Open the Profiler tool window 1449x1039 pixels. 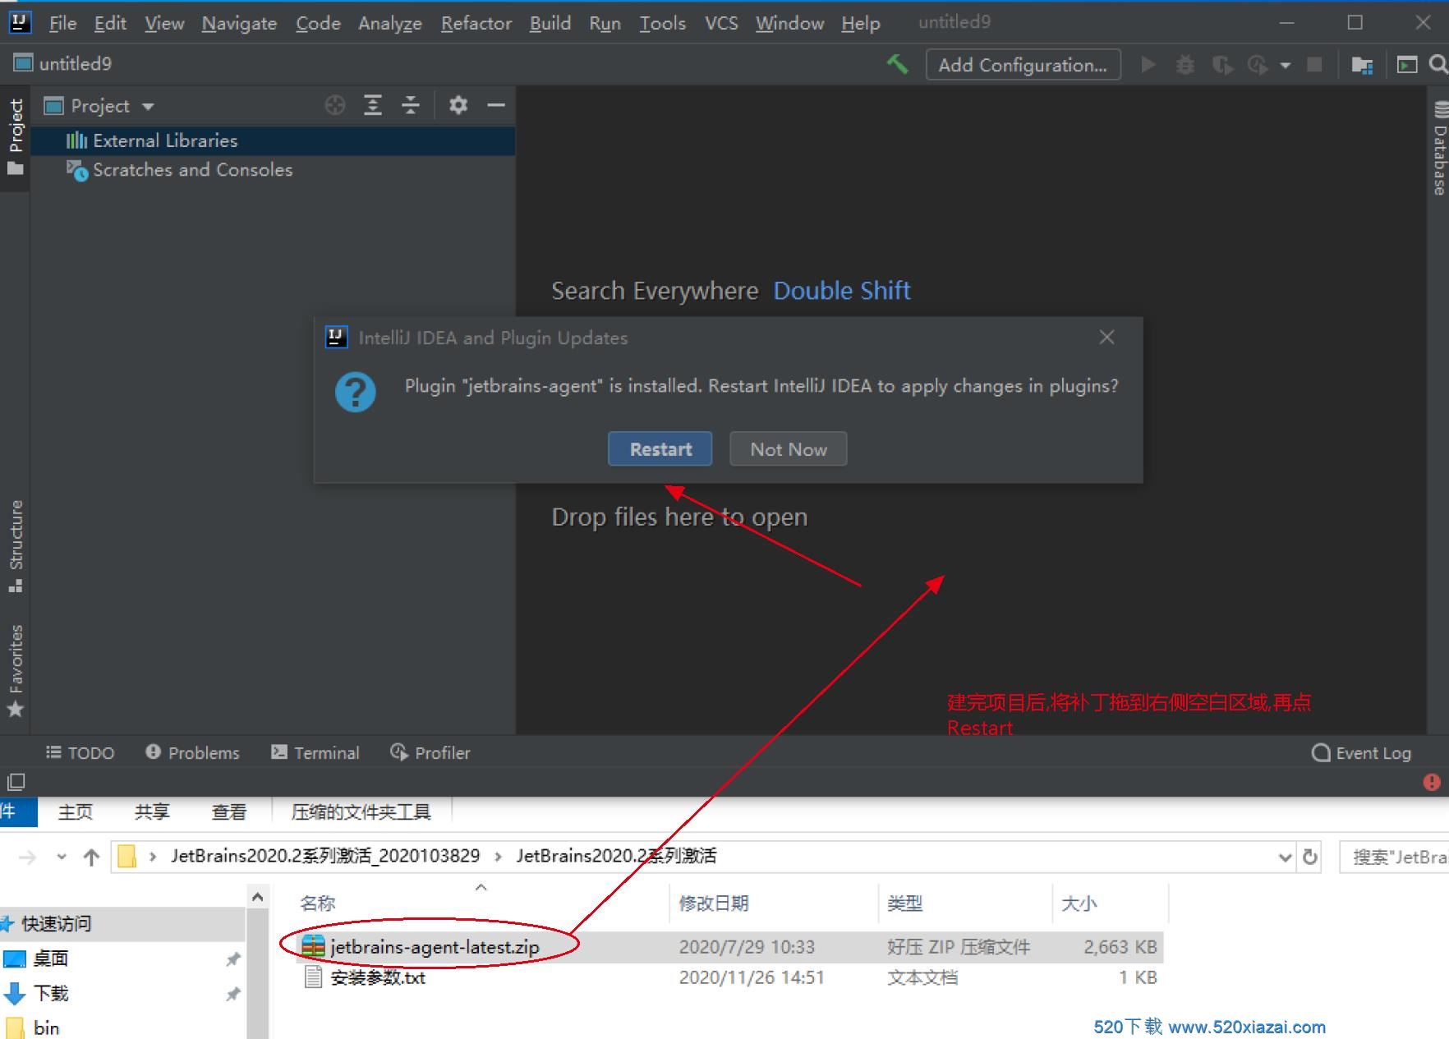(430, 752)
